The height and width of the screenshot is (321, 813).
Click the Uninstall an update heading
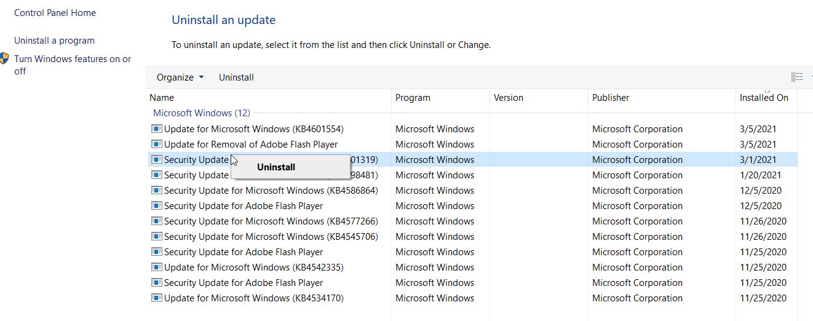pyautogui.click(x=223, y=20)
